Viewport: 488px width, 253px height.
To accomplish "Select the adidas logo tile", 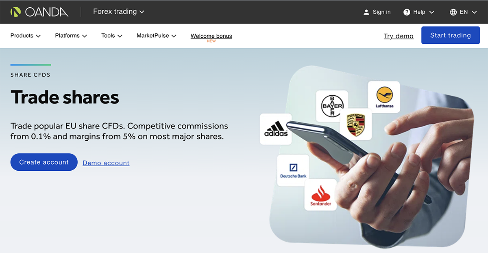I will (x=276, y=129).
